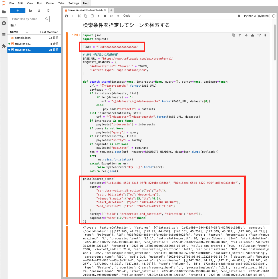278x279 pixels.
Task: Close the traveler-search-download tab
Action: pyautogui.click(x=105, y=10)
